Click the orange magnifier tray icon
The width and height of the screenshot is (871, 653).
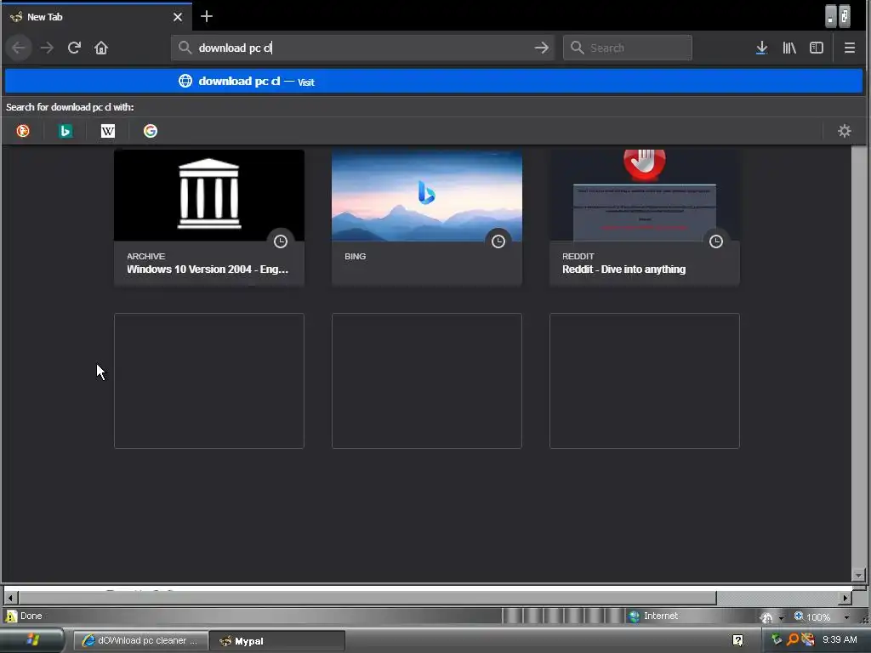[x=793, y=639]
